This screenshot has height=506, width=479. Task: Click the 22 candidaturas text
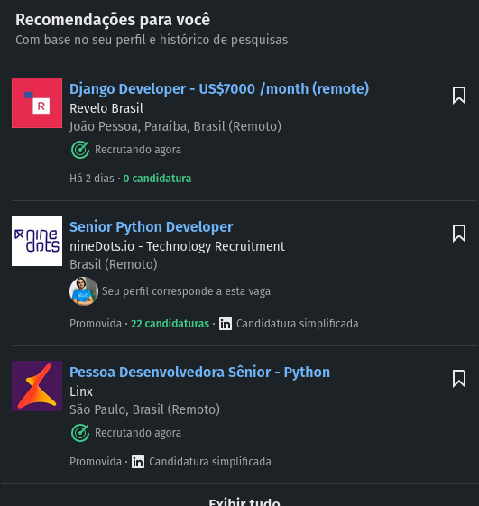[170, 324]
